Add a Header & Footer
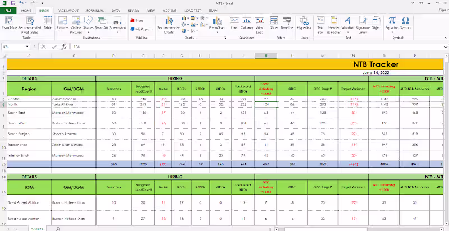449x231 pixels. pyautogui.click(x=333, y=25)
